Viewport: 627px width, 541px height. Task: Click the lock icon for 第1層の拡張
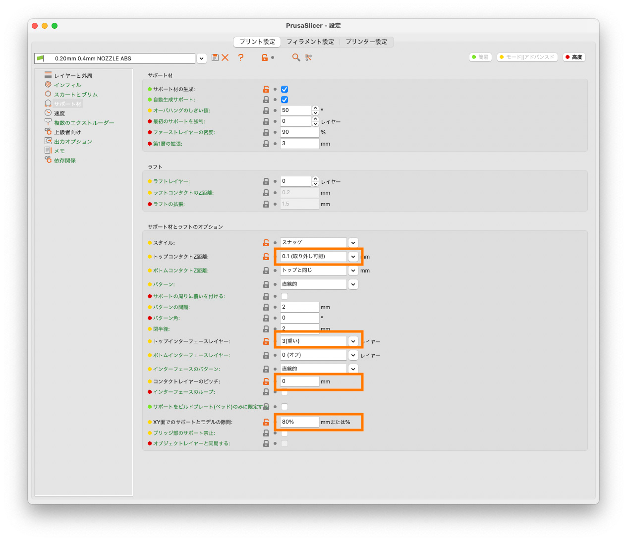pyautogui.click(x=266, y=144)
